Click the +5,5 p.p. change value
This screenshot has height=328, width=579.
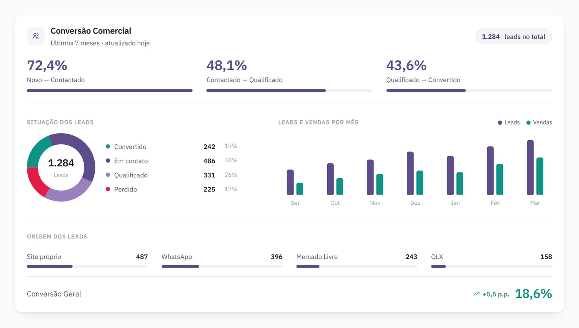(496, 294)
